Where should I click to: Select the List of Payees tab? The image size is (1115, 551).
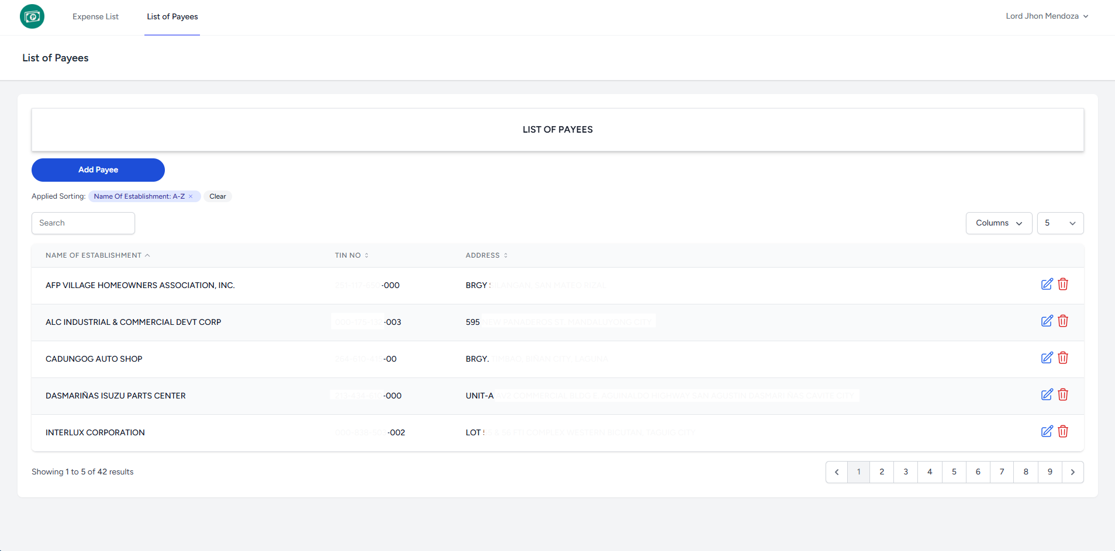(172, 16)
